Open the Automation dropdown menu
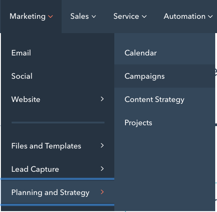 click(188, 17)
